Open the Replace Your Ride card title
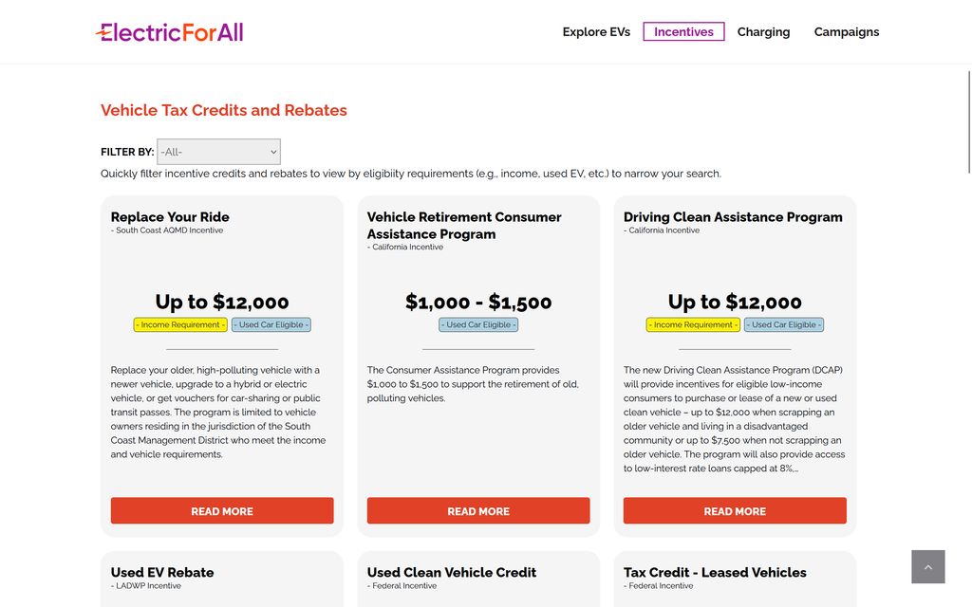The image size is (972, 607). [x=170, y=217]
